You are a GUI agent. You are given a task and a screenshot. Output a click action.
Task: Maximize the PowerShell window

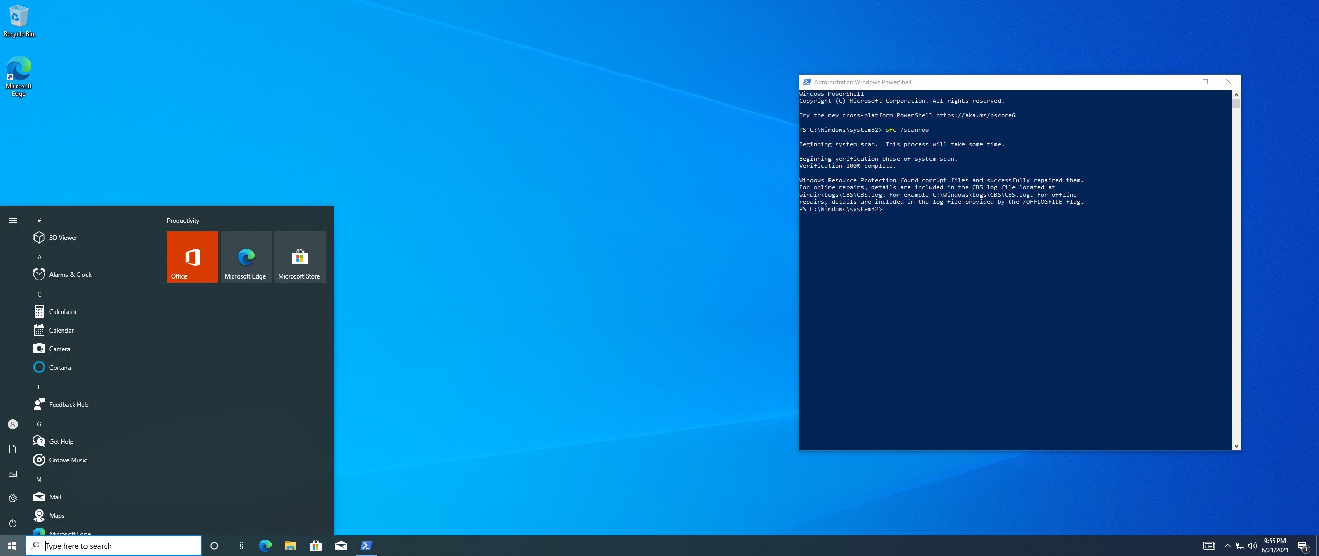pos(1205,82)
